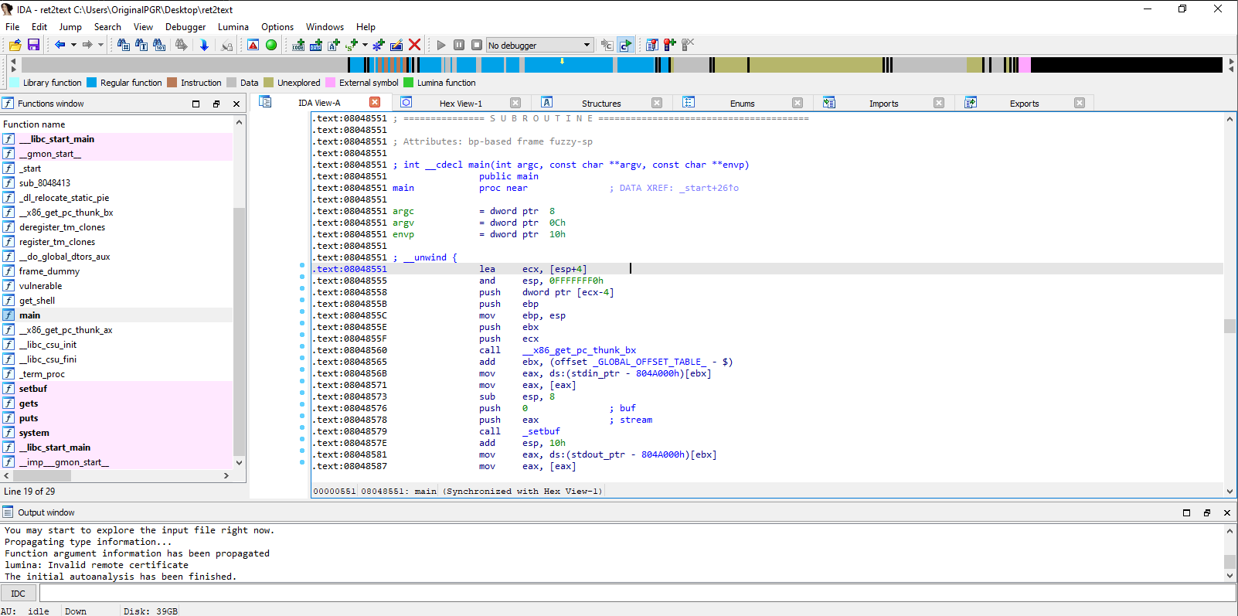Open a file with the folder icon
Image resolution: width=1238 pixels, height=616 pixels.
point(15,45)
